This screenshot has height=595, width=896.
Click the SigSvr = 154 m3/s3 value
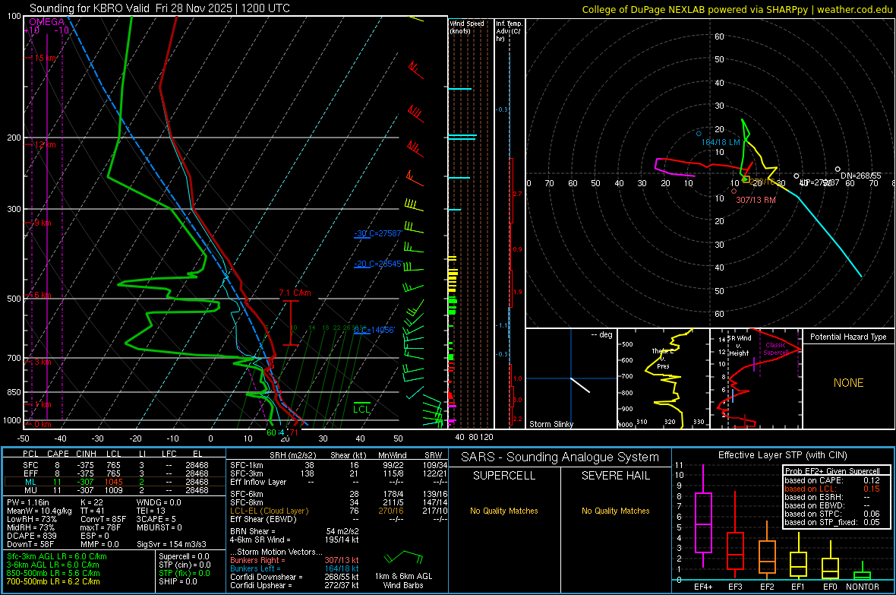pos(172,544)
